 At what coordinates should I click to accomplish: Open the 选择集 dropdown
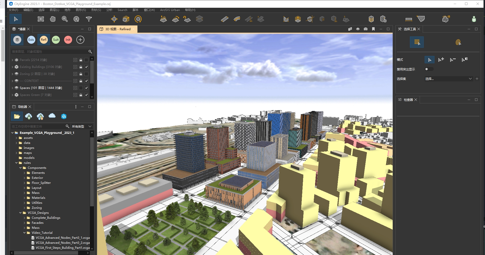click(x=448, y=79)
